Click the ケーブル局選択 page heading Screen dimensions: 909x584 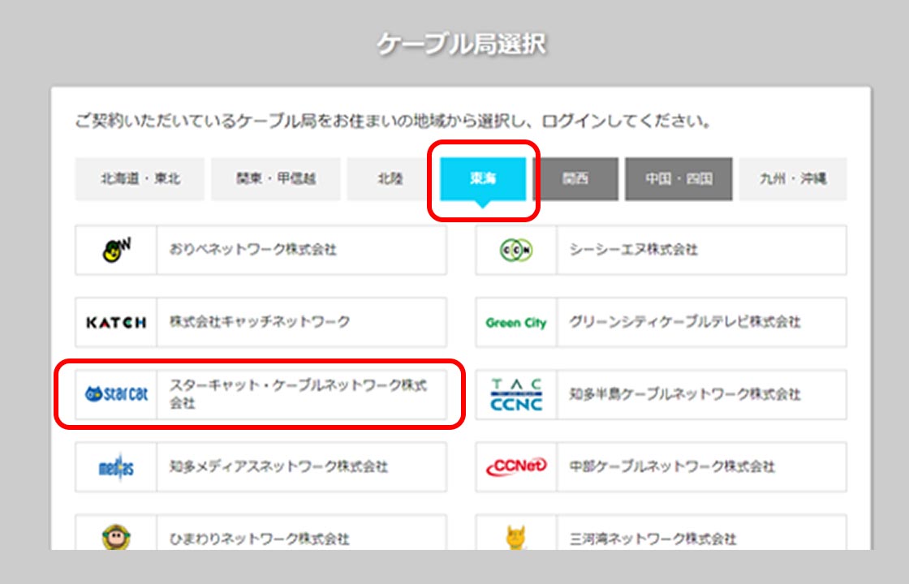(462, 44)
